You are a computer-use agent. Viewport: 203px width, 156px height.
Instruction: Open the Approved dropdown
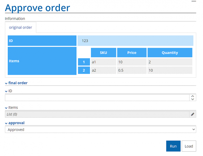coord(100,130)
